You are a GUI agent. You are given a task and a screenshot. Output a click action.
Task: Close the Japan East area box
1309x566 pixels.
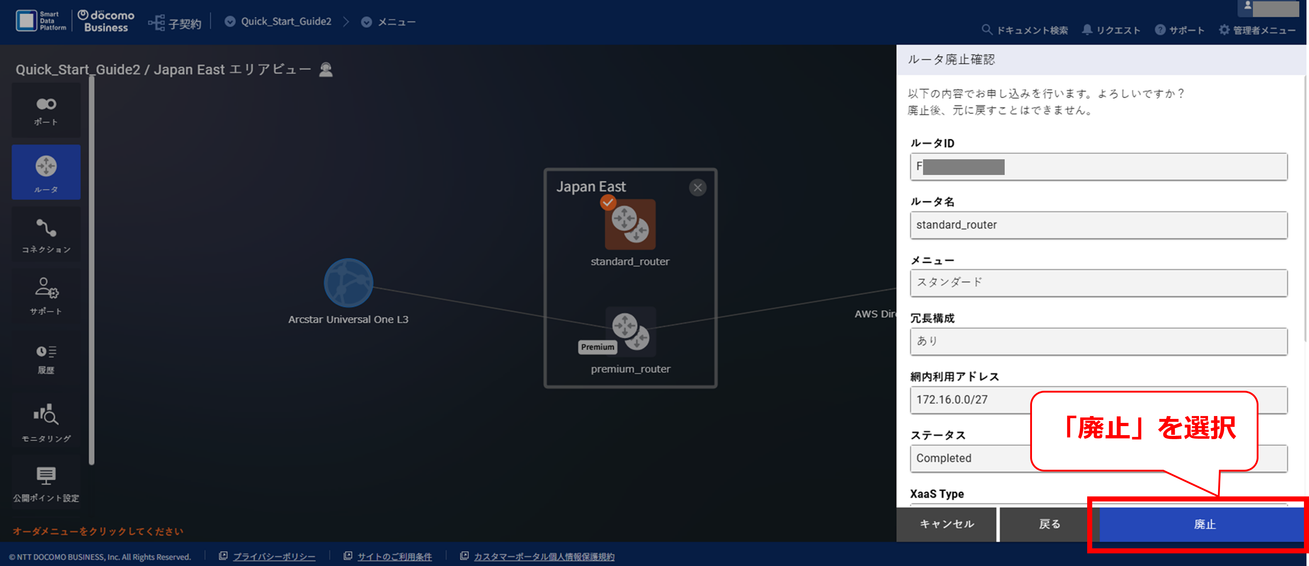click(x=698, y=187)
